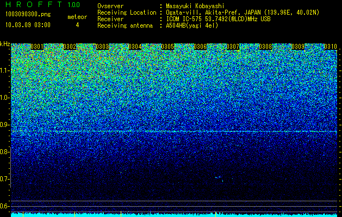Screen dimensions: 342x217
Task: Click the 0301 time marker
Action: click(x=37, y=47)
